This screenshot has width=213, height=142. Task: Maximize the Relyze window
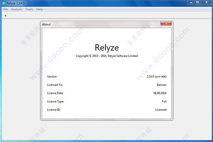pyautogui.click(x=197, y=2)
